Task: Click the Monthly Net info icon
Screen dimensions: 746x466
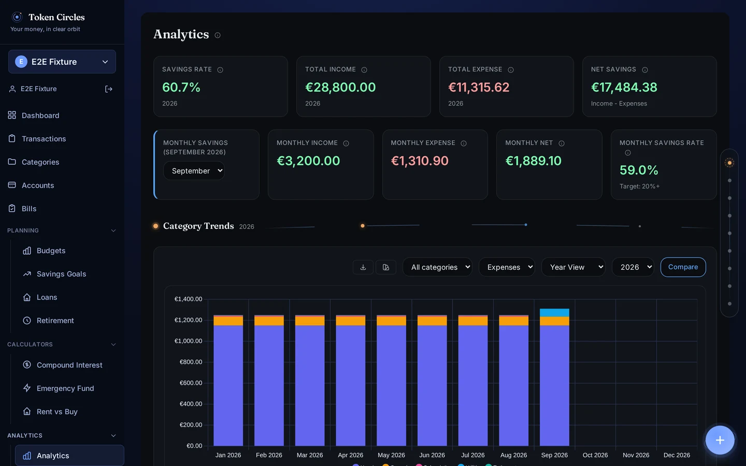Action: click(x=562, y=143)
